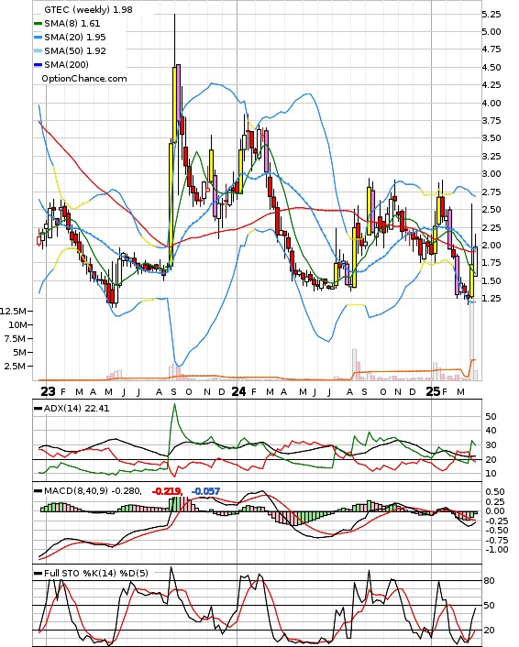
Task: Click the 80 level on stochastic axis
Action: pos(490,581)
